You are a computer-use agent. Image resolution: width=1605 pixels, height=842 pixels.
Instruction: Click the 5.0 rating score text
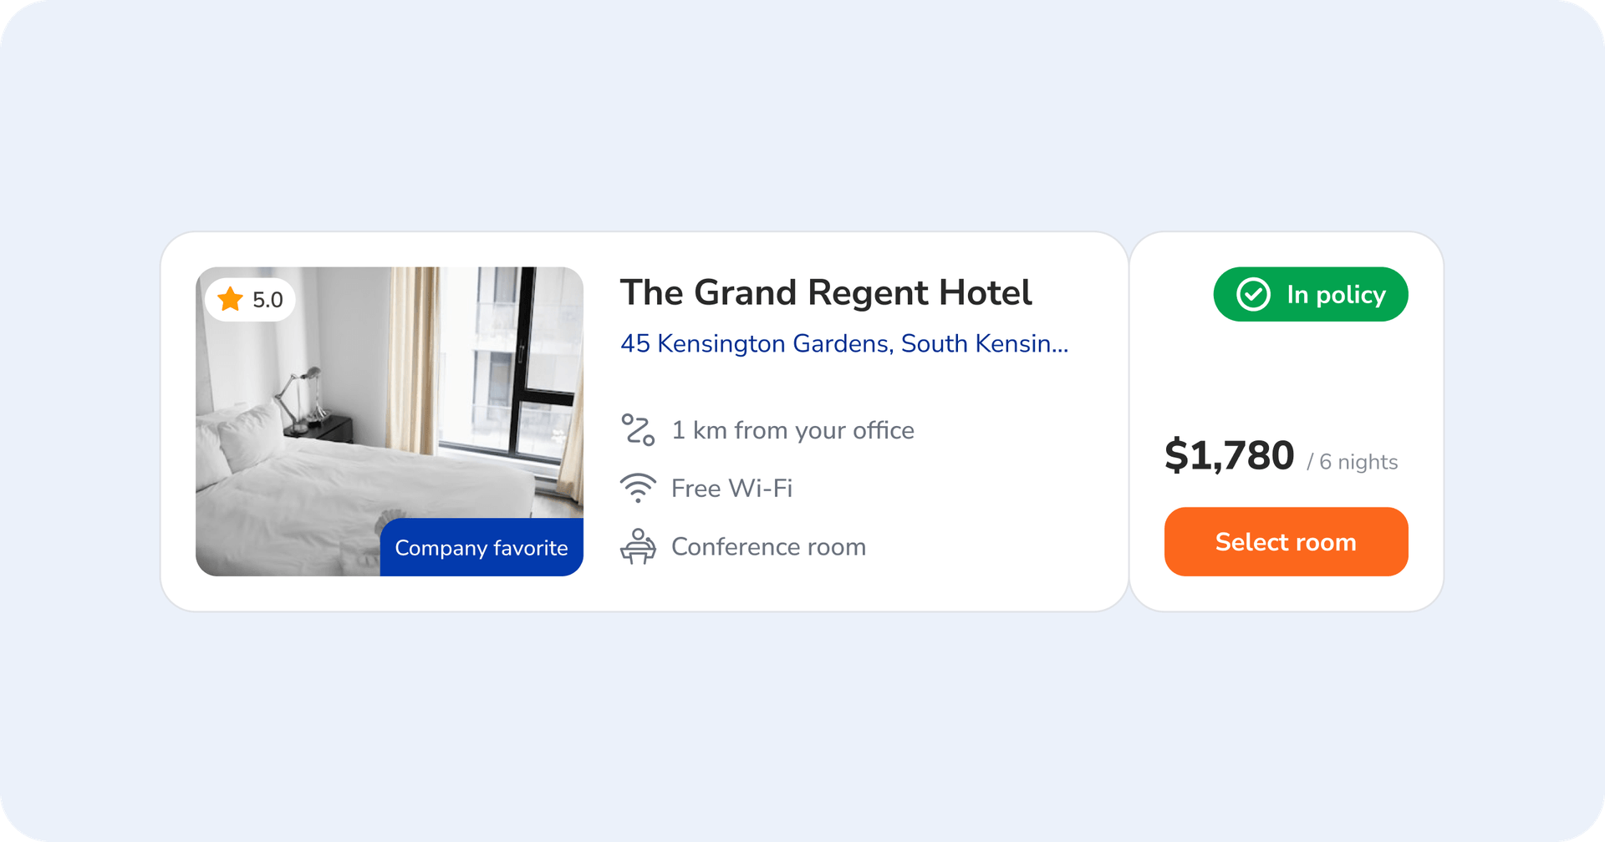coord(267,300)
